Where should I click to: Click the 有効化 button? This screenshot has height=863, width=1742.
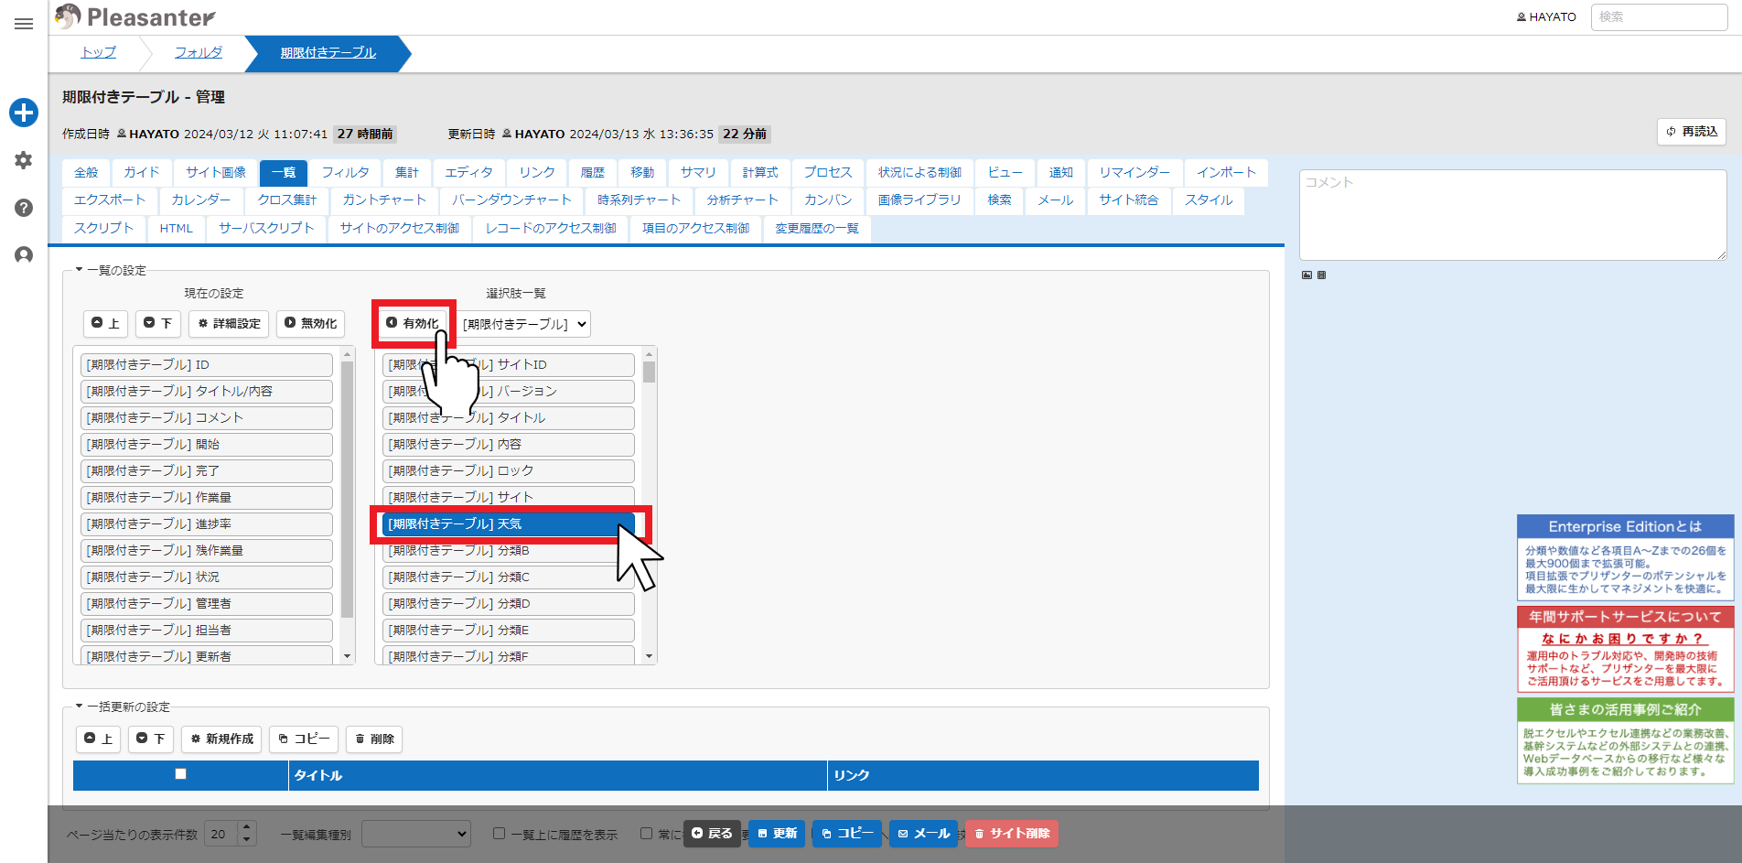[x=413, y=323]
